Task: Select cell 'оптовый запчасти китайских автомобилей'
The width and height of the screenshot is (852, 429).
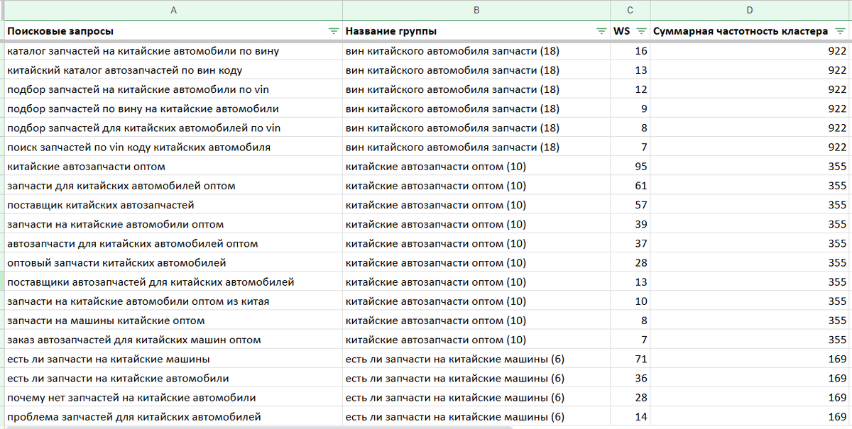Action: (173, 262)
